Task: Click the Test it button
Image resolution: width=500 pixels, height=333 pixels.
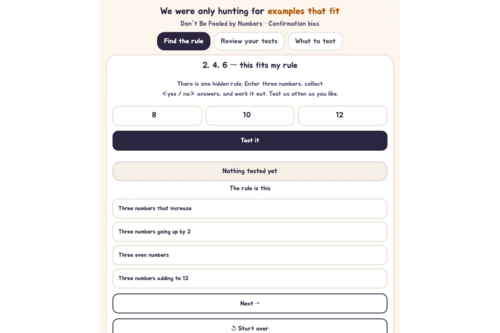Action: pos(250,141)
